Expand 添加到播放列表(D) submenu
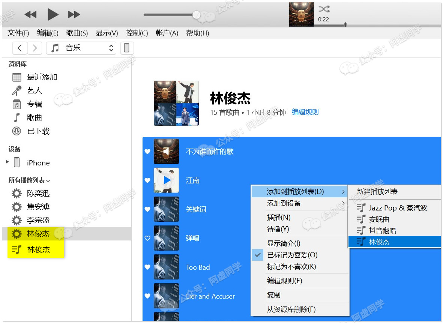 coord(300,192)
